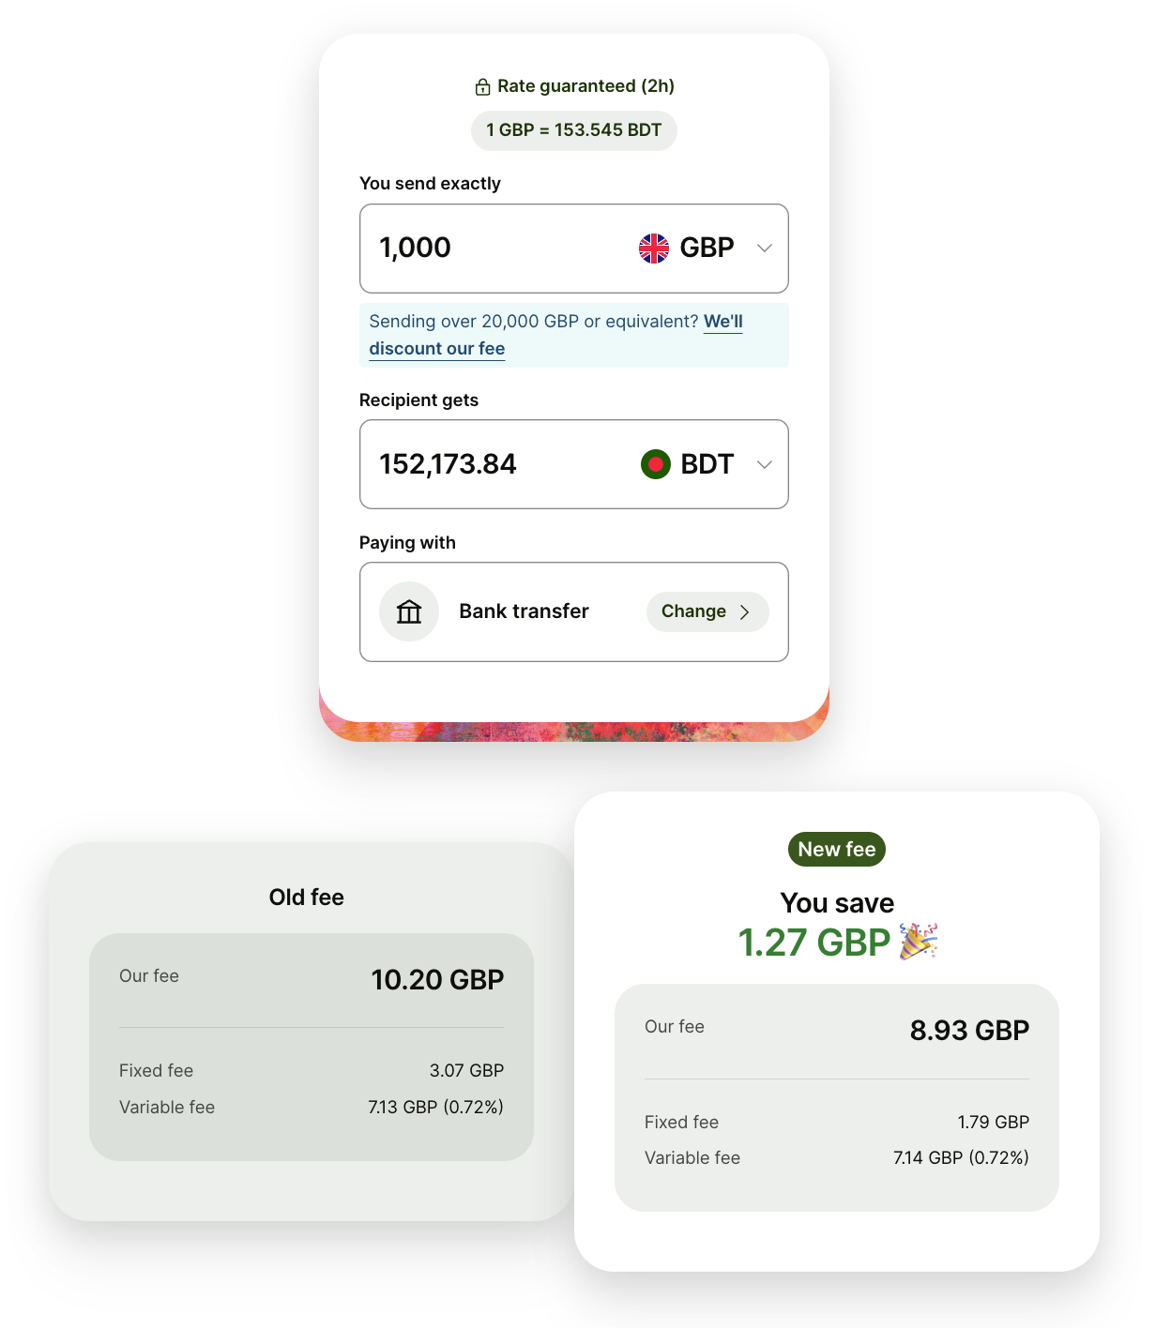Open the GBP currency selector
1171x1328 pixels.
[x=707, y=249]
